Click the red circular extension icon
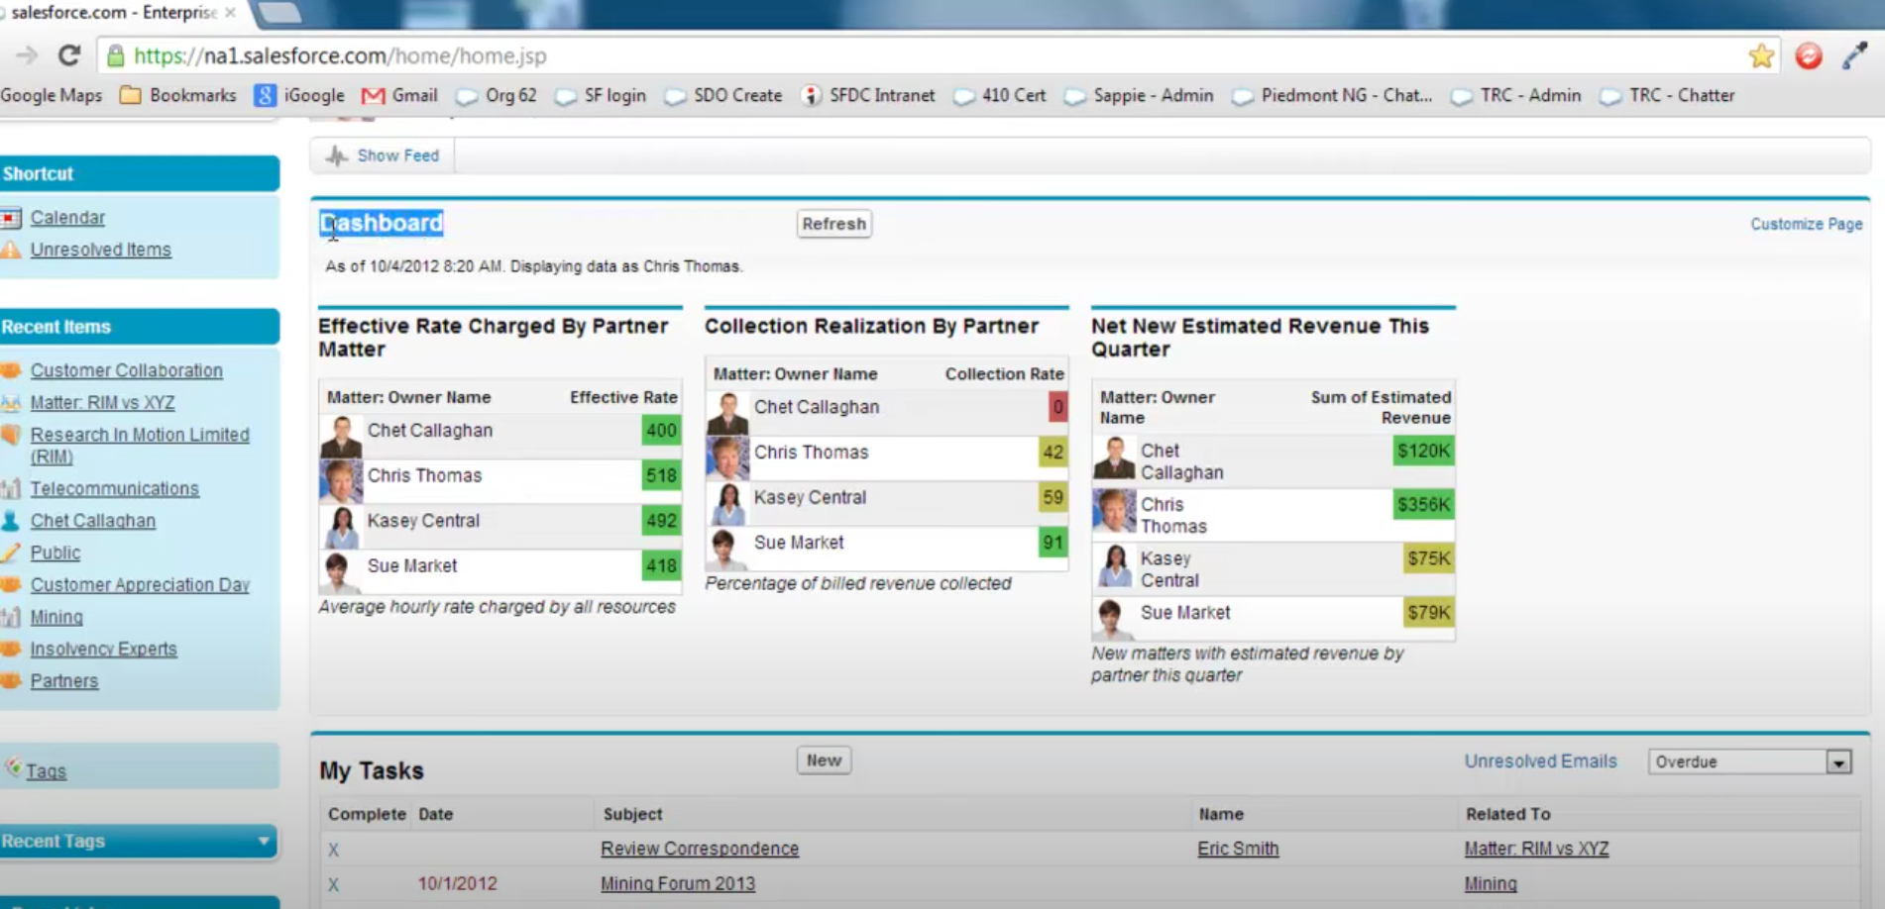 click(1809, 55)
